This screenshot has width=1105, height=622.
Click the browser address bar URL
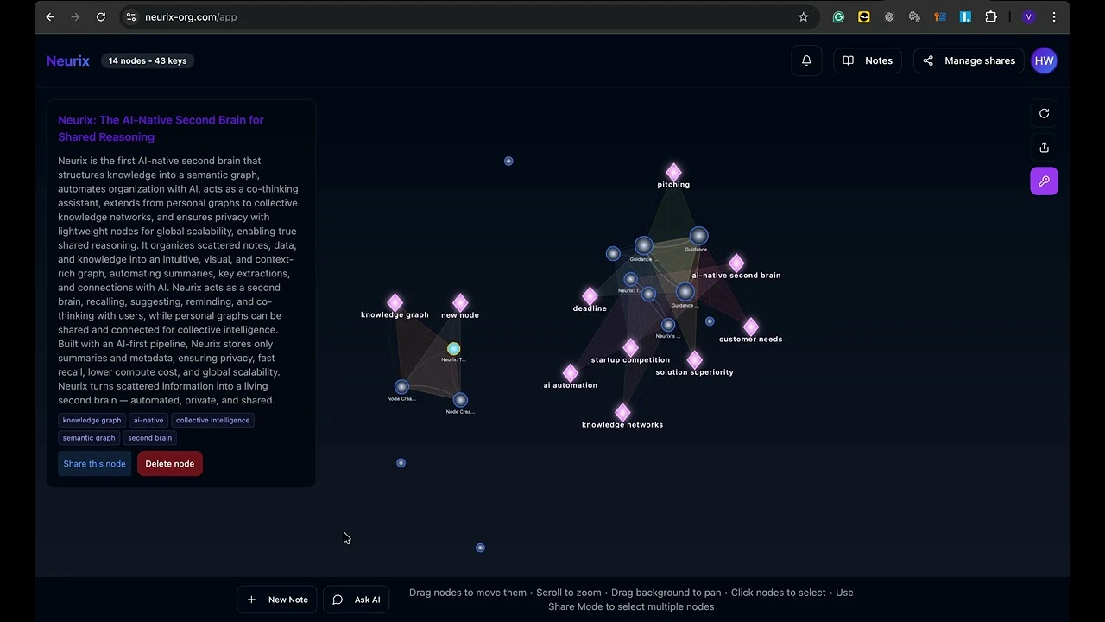tap(191, 16)
